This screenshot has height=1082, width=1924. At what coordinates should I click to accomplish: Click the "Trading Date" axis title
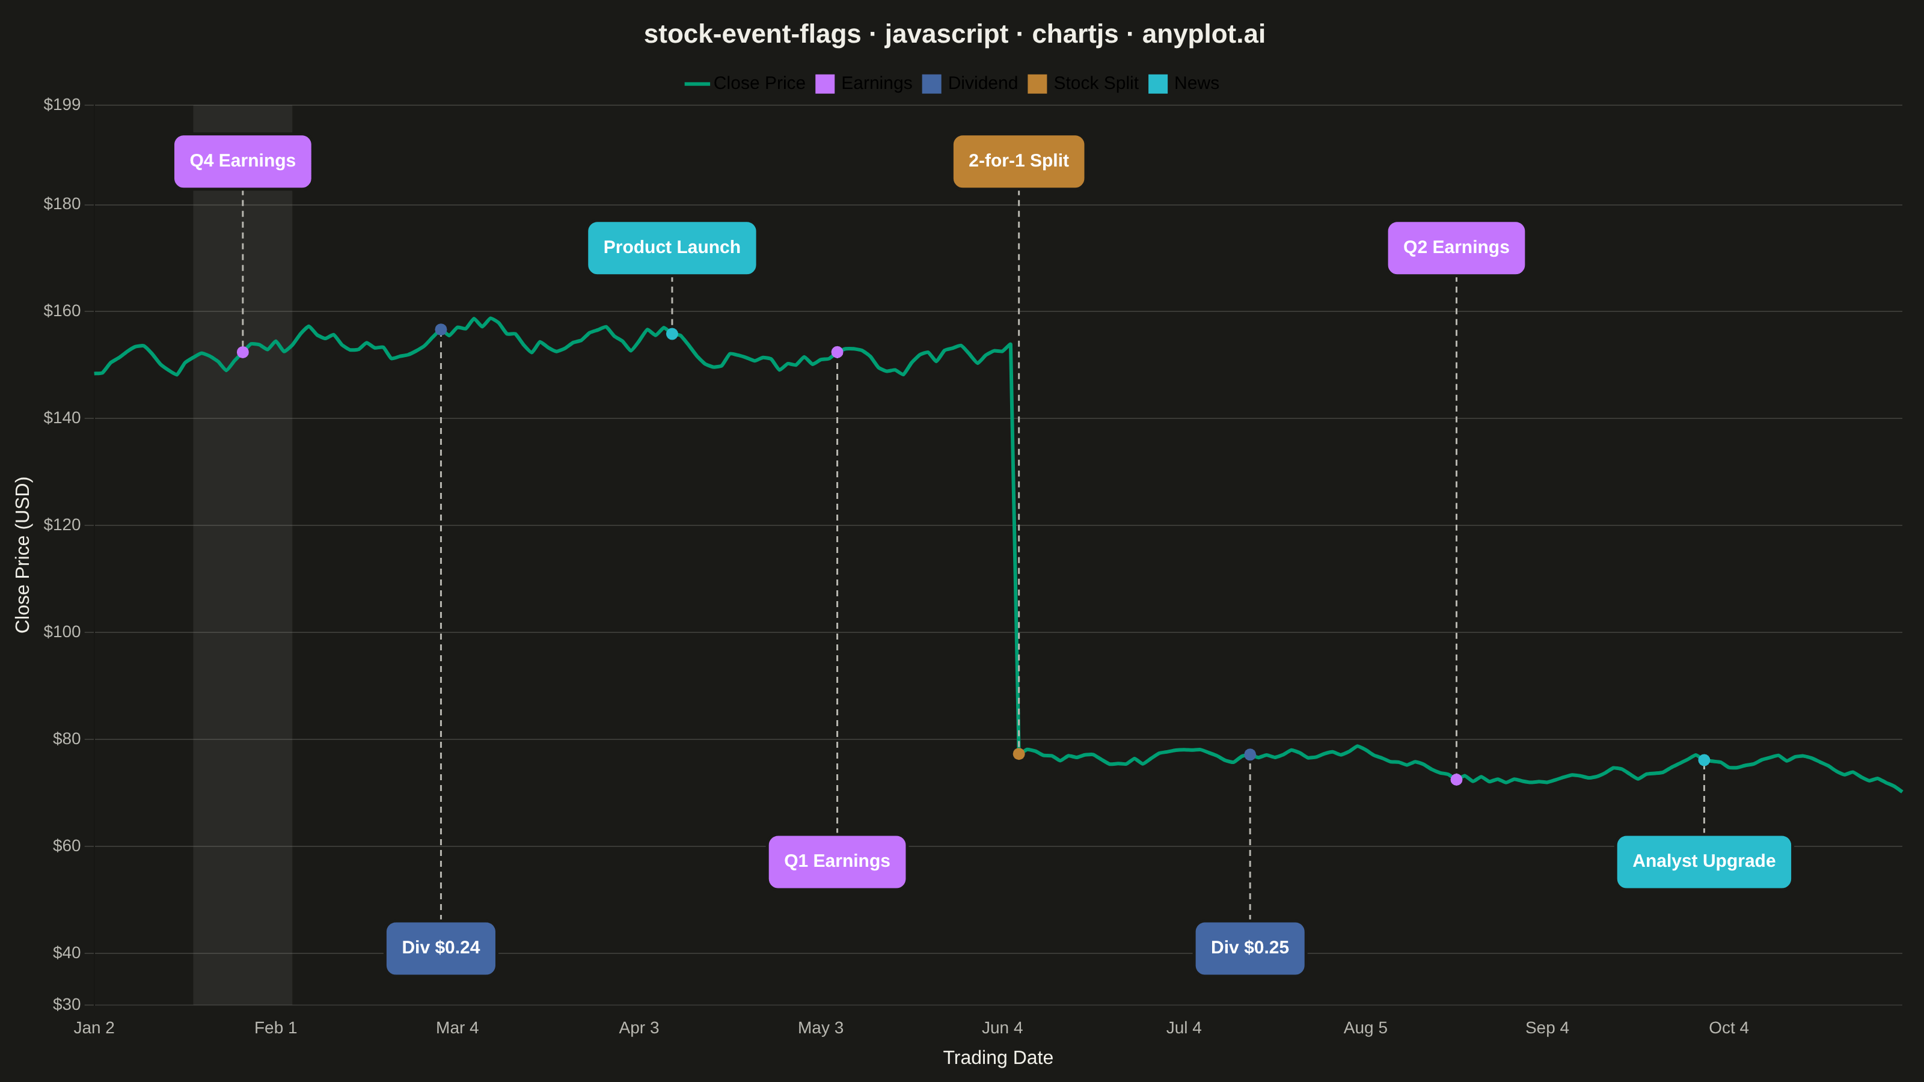click(998, 1057)
